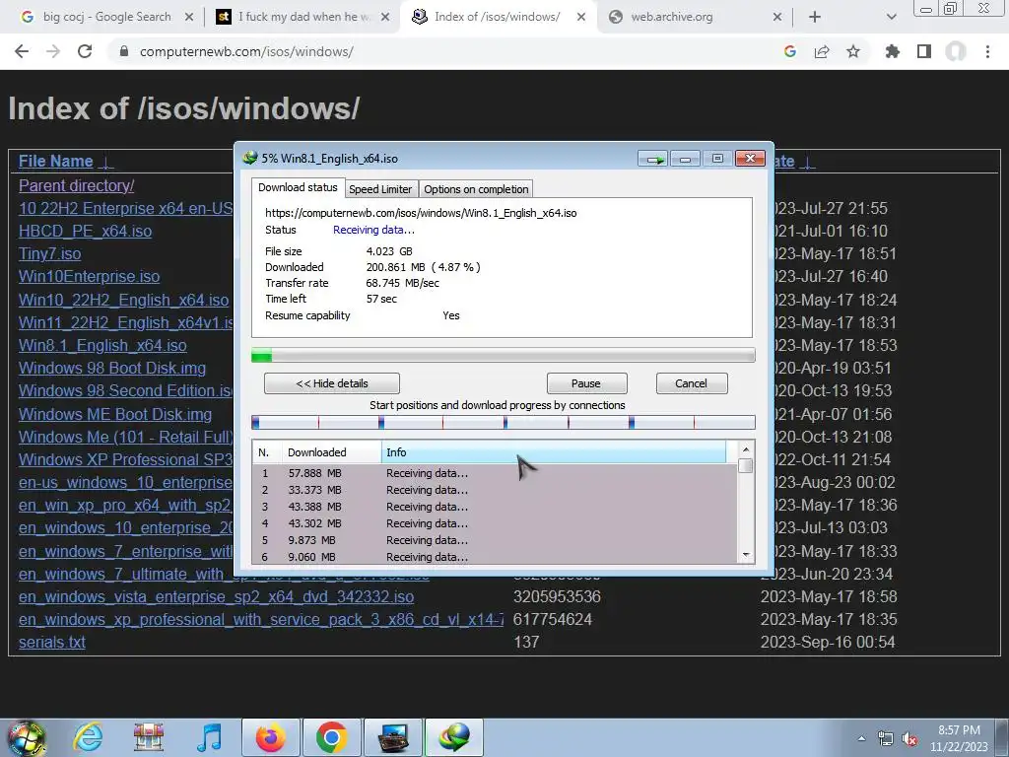Open the Speed Limiter tab
The width and height of the screenshot is (1009, 757).
380,189
